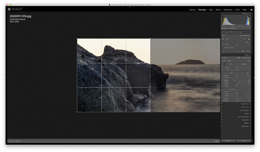Click the Original + Smart Preview status icon
This screenshot has height=152, width=260.
(222, 29)
